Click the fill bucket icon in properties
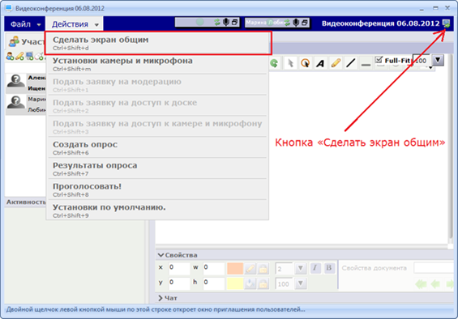Viewport: 458px width, 319px height. pyautogui.click(x=250, y=283)
